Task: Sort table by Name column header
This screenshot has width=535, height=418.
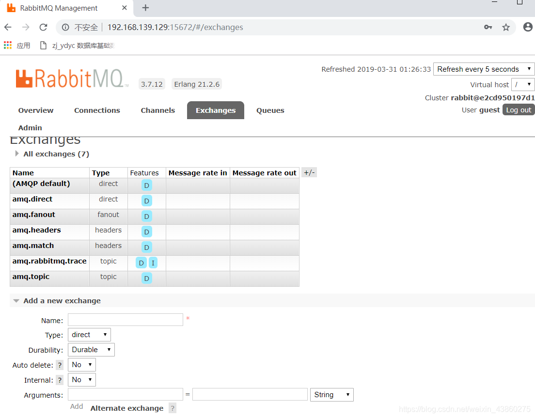Action: (x=23, y=173)
